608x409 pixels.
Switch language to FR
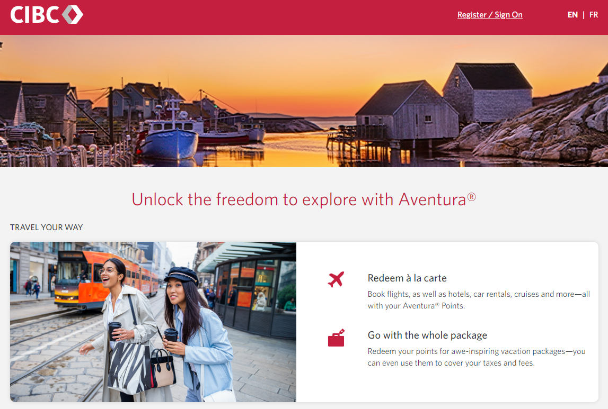click(593, 15)
